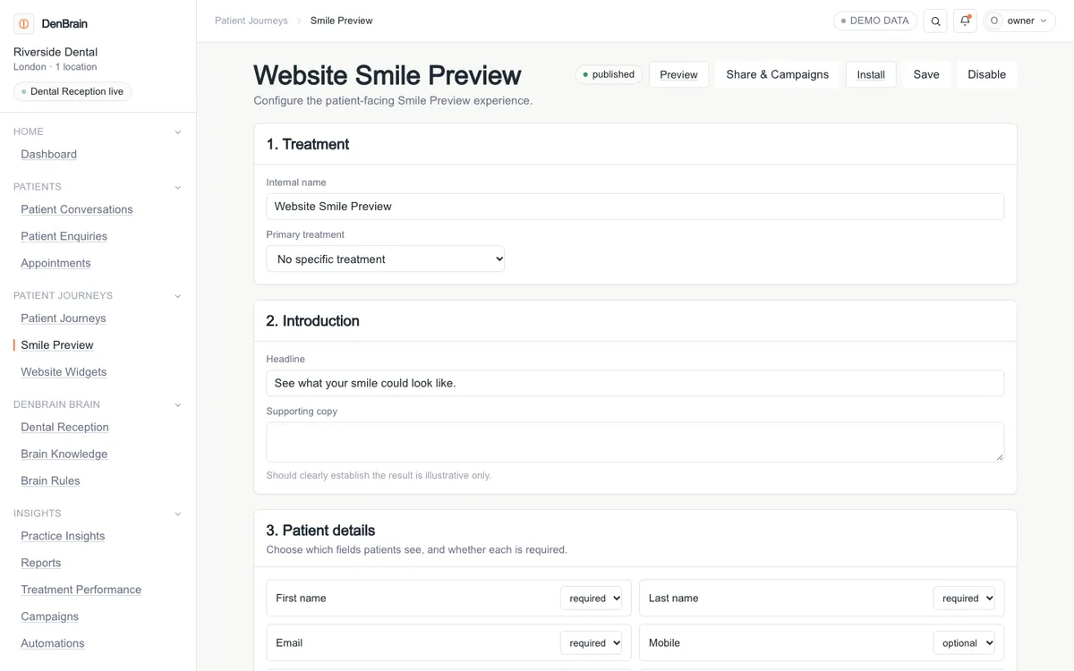
Task: Open Brain Knowledge page
Action: 64,454
